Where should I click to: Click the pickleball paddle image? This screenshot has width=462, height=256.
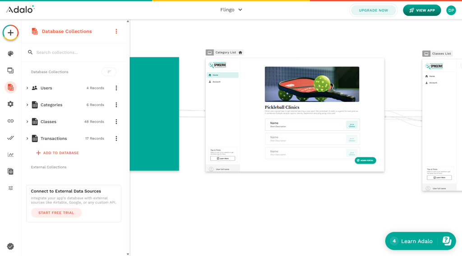pyautogui.click(x=312, y=84)
